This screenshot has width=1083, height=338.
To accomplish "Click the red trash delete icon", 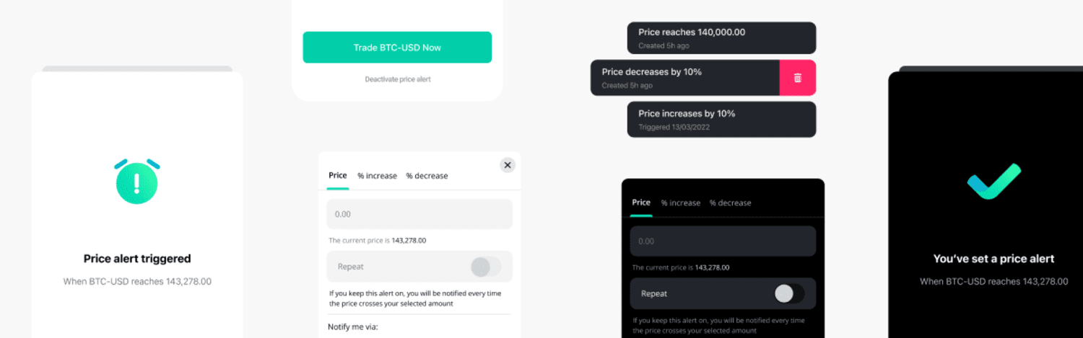I will pos(798,78).
